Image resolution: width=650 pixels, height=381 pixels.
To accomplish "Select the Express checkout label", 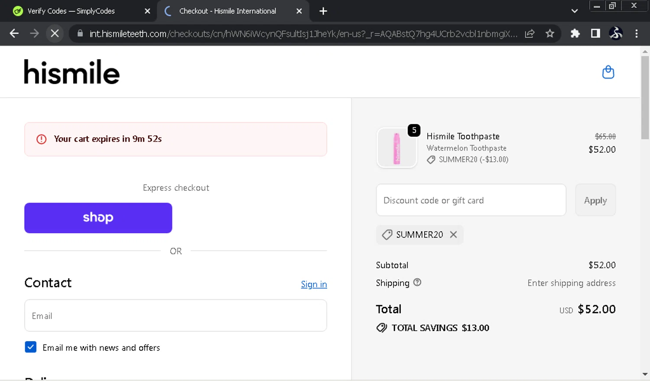I will point(176,188).
